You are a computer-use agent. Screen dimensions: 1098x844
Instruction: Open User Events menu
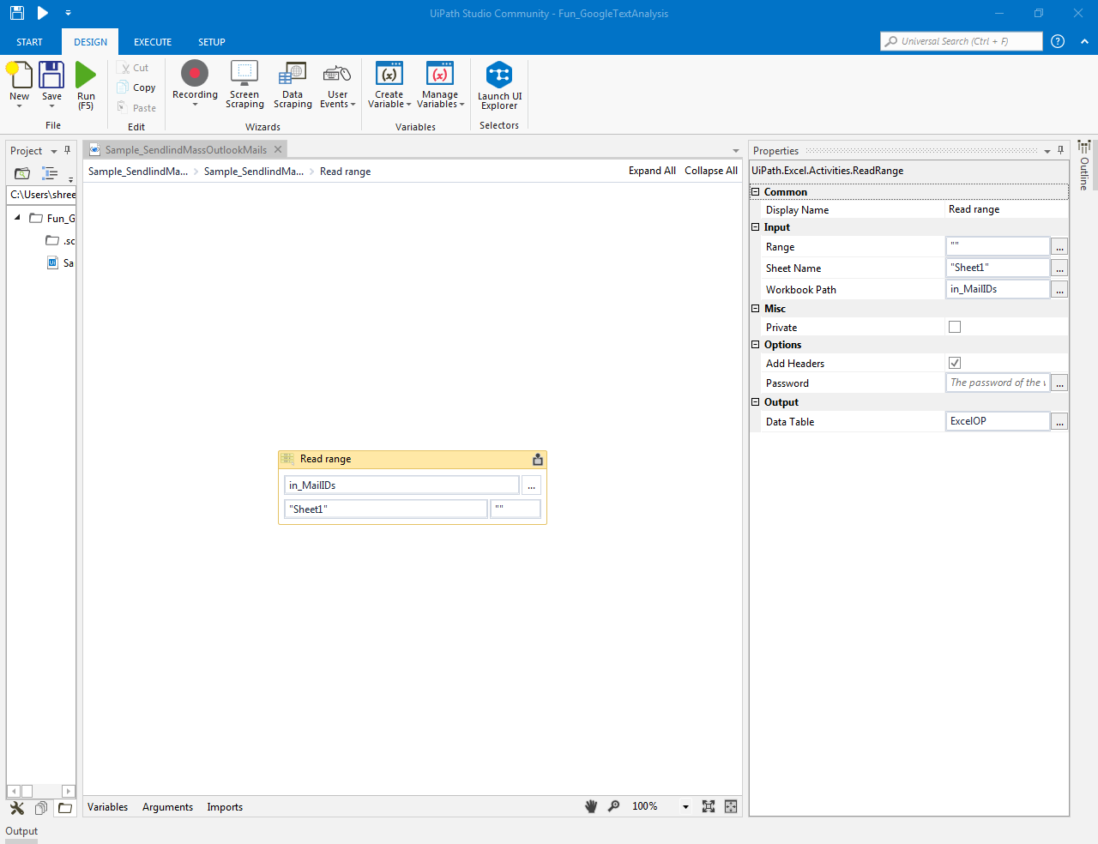[337, 84]
